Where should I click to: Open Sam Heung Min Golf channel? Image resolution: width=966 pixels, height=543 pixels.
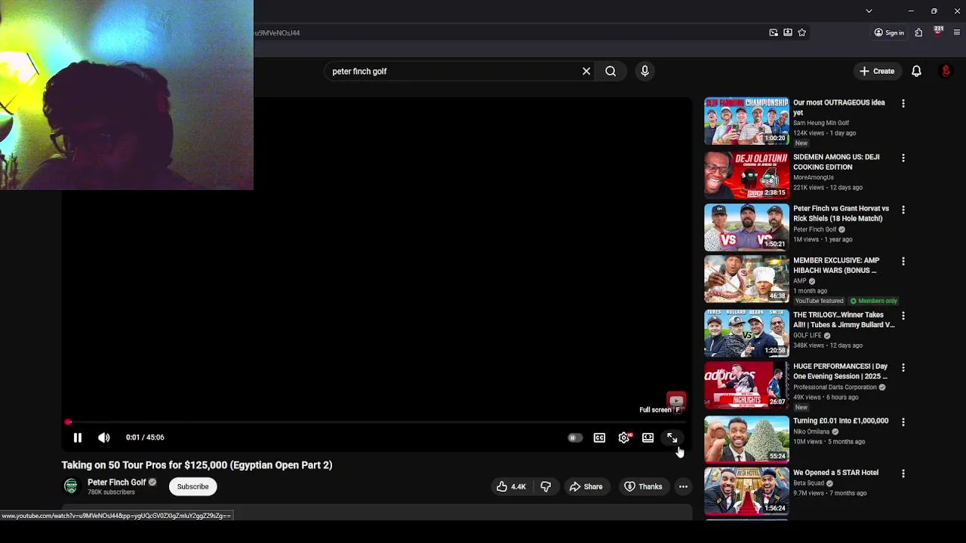821,123
